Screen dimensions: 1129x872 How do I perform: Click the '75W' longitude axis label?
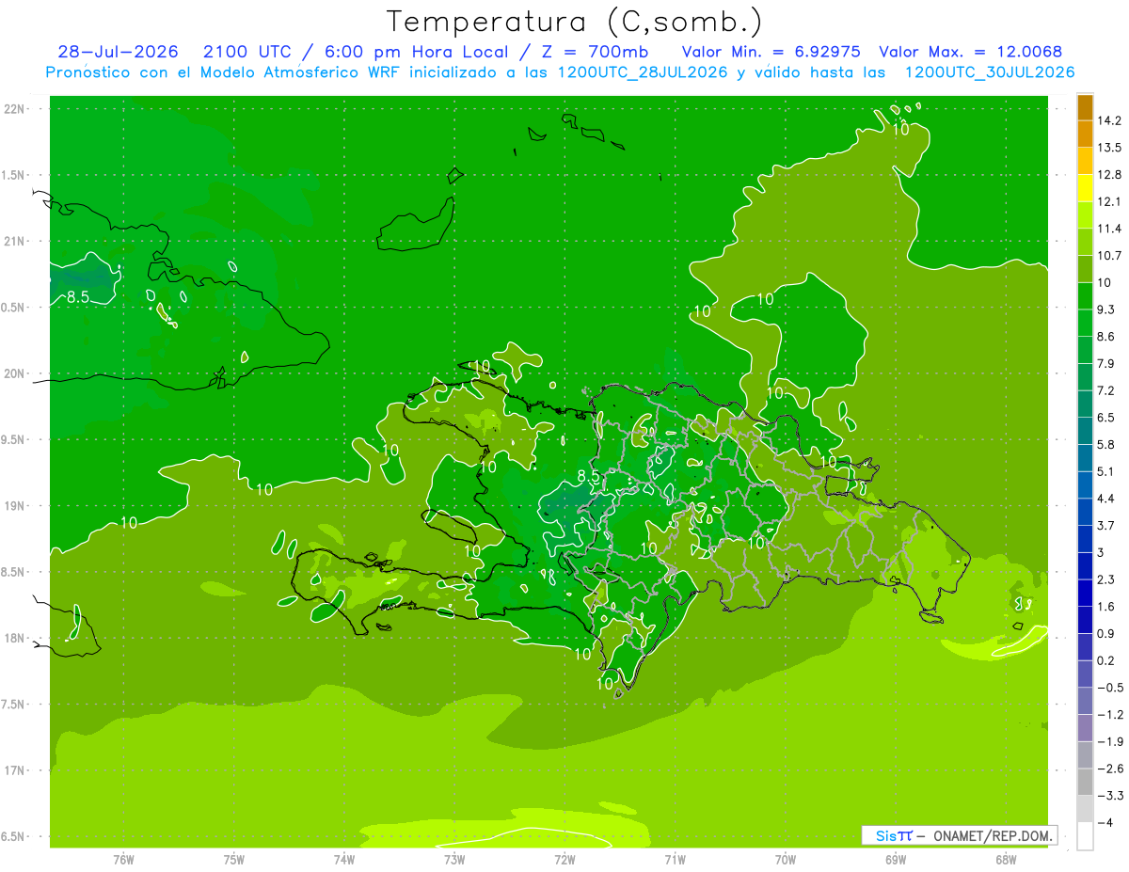click(x=233, y=859)
